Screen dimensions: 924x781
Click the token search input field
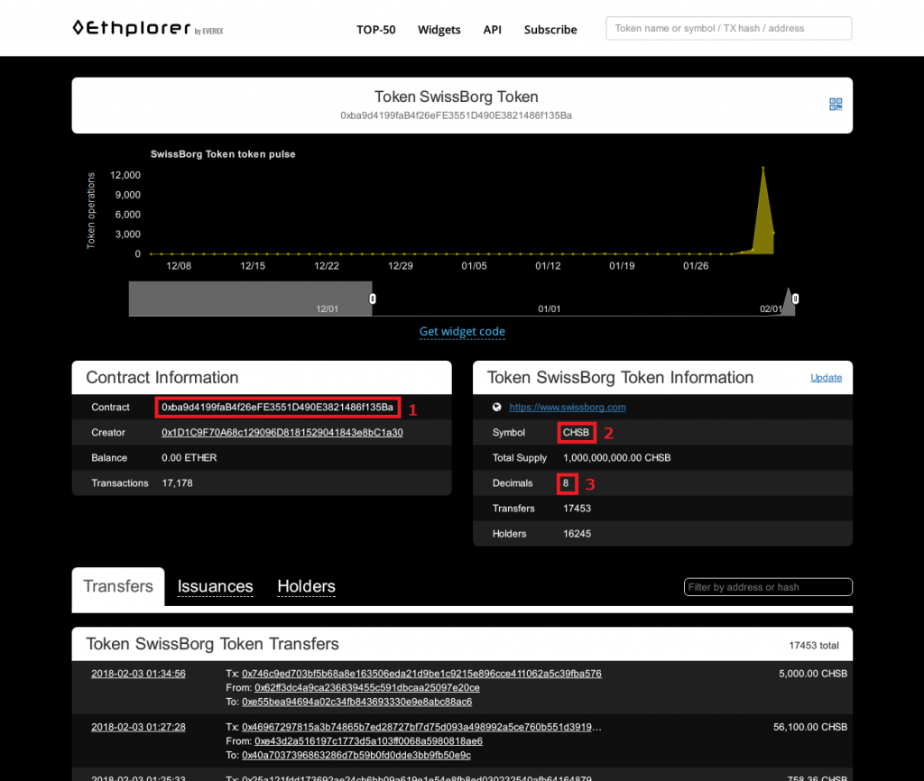click(728, 28)
